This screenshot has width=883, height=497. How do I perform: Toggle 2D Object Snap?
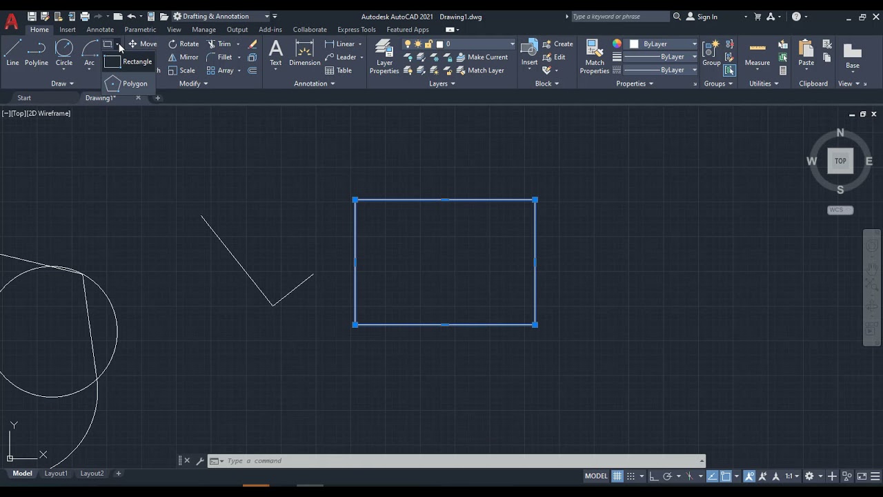[x=726, y=476]
